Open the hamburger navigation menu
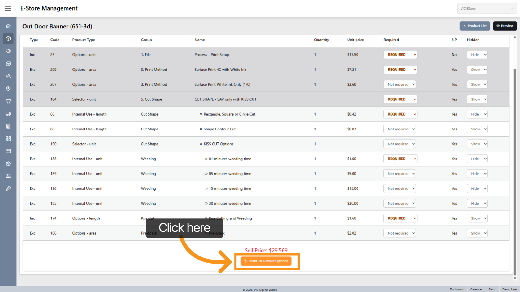 click(x=8, y=8)
